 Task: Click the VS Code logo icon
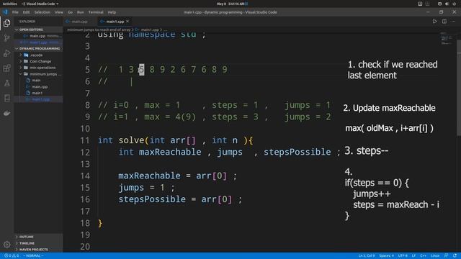[x=5, y=12]
